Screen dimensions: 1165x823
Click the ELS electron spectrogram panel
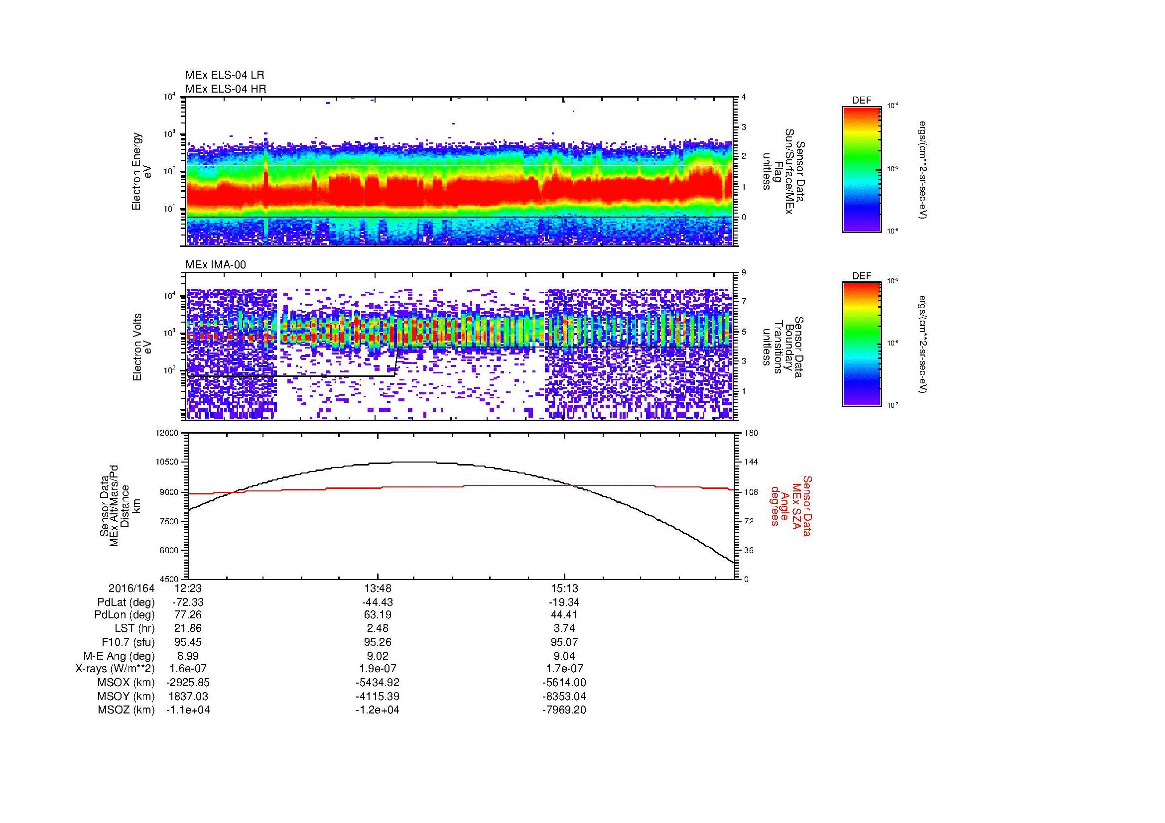click(x=460, y=171)
